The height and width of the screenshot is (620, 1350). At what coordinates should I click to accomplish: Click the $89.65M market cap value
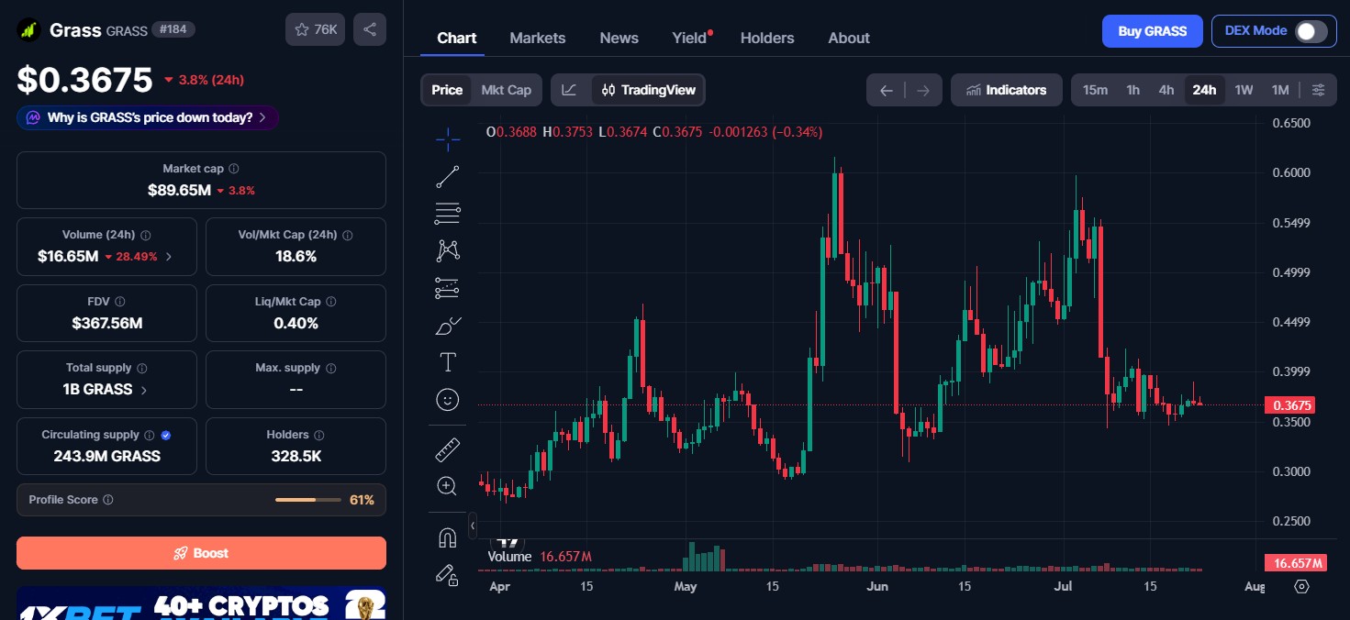[179, 190]
